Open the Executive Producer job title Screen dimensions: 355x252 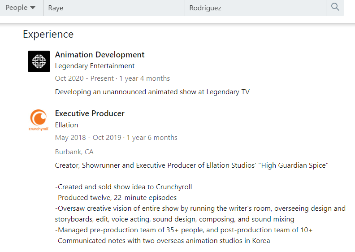click(90, 113)
